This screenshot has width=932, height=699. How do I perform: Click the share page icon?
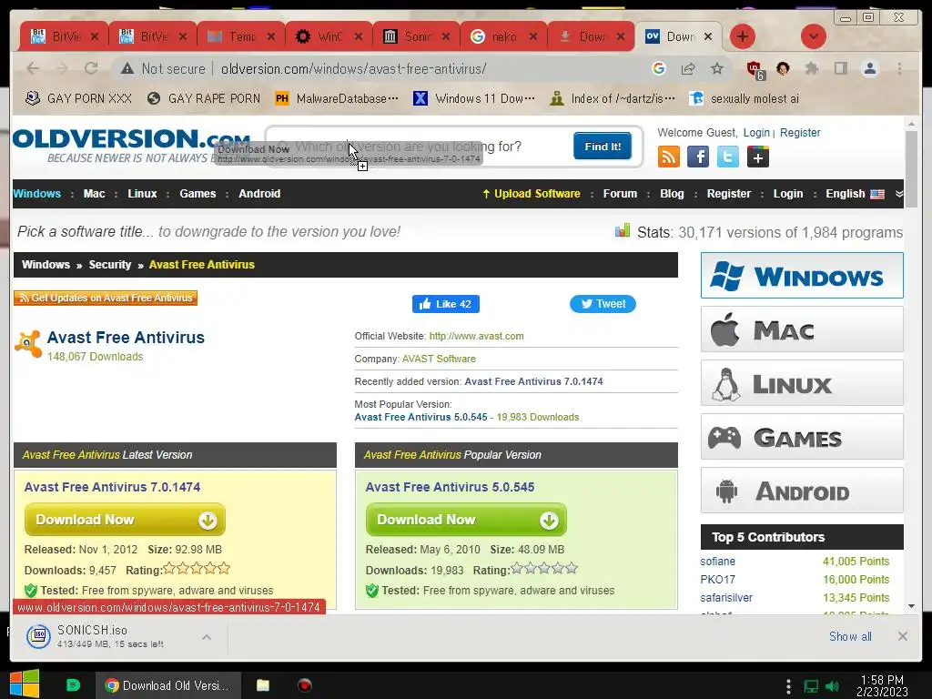click(688, 68)
